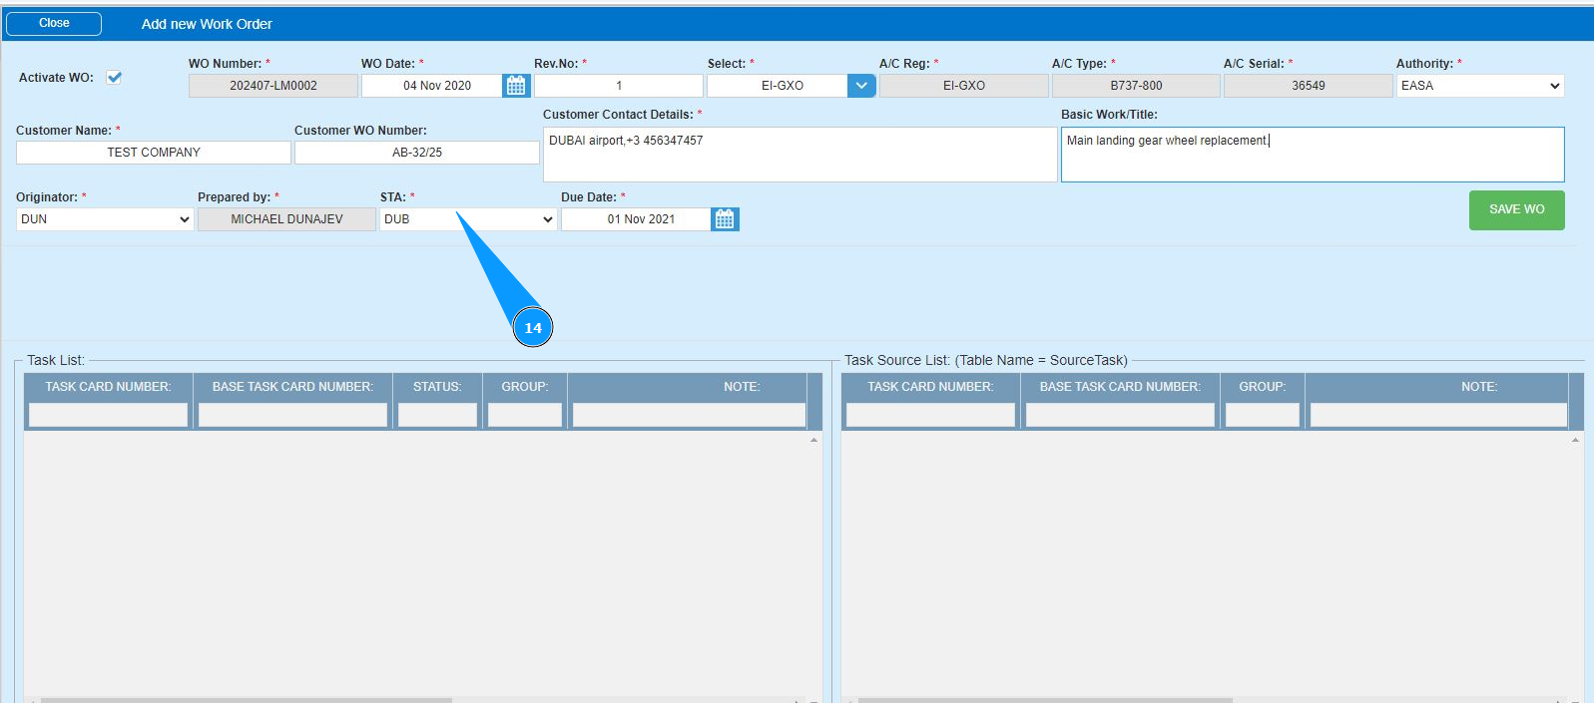Open the Due Date calendar picker
Image resolution: width=1594 pixels, height=703 pixels.
coord(725,219)
